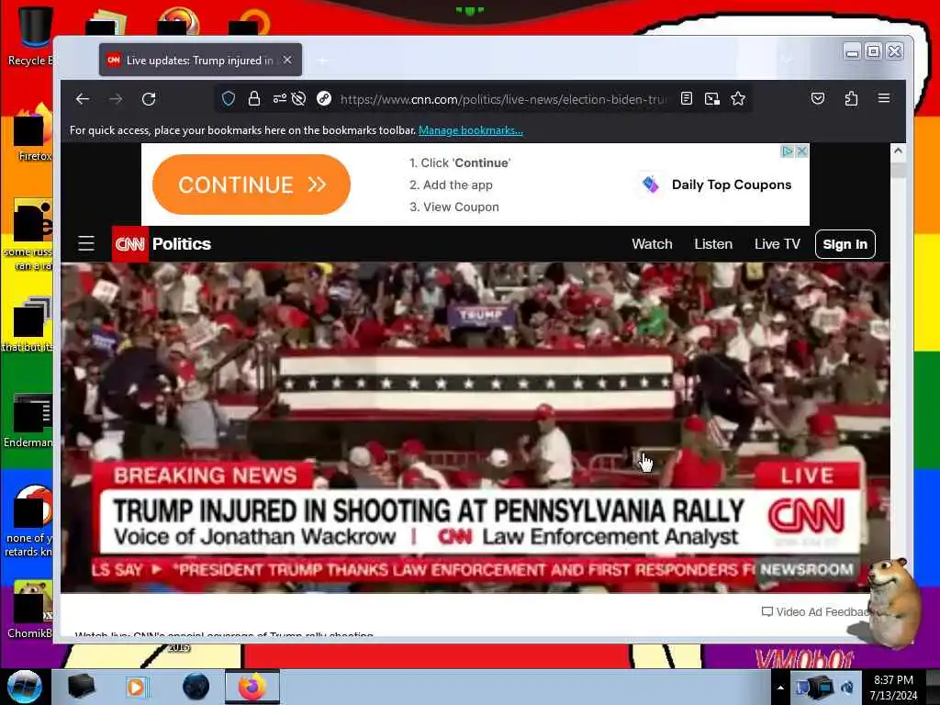The height and width of the screenshot is (705, 940).
Task: Open the Windows Start button
Action: [24, 687]
